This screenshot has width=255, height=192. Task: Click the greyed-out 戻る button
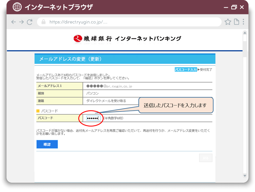point(206,158)
